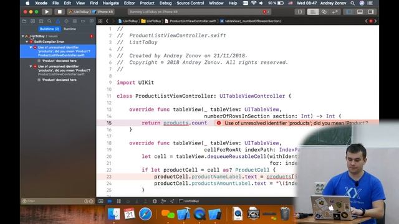The height and width of the screenshot is (224, 399).
Task: Click error icon on line 15 message
Action: click(x=219, y=123)
